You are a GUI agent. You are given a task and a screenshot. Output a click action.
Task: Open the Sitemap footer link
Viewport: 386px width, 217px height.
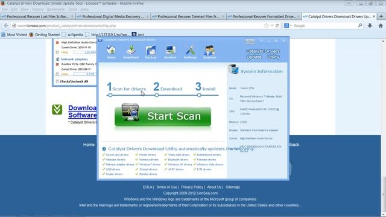[232, 187]
